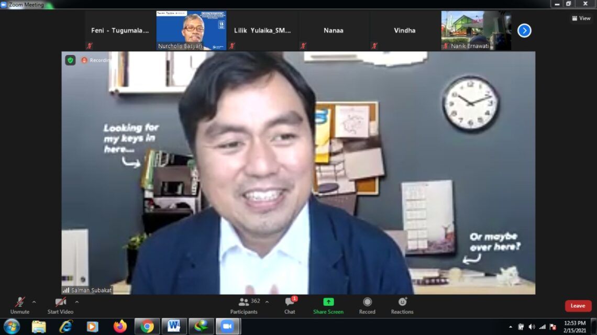This screenshot has height=335, width=597.
Task: Click the green encryption shield icon
Action: click(71, 60)
